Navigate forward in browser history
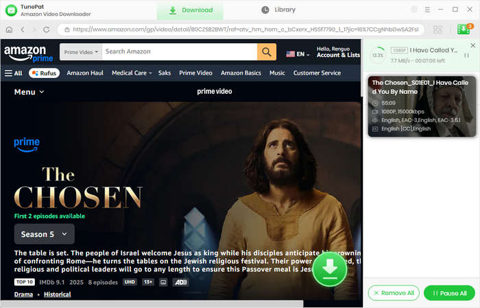480x308 pixels. tap(34, 29)
